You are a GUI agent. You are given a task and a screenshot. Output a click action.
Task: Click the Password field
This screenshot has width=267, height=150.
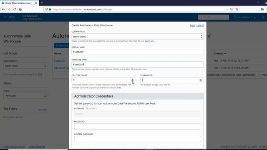point(138,126)
